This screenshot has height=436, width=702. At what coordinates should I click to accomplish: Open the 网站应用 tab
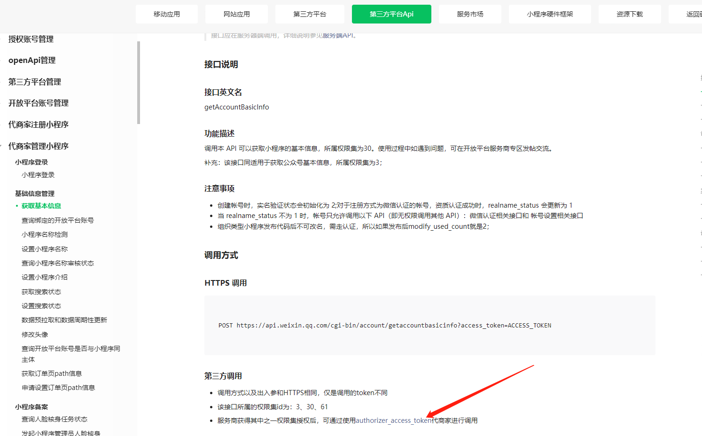pos(236,14)
